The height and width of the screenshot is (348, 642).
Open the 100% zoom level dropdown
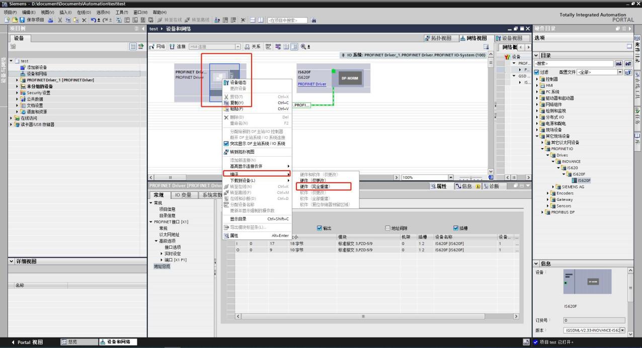point(451,177)
